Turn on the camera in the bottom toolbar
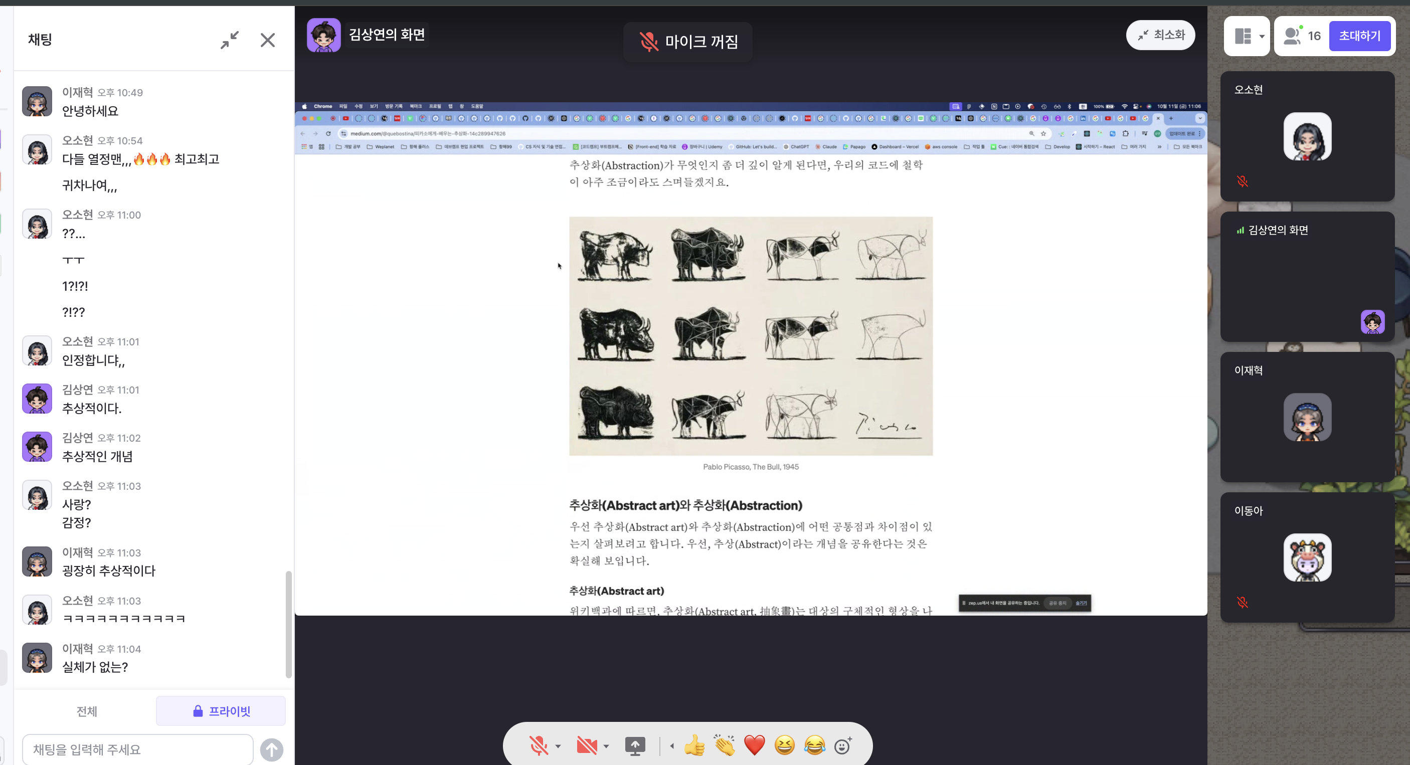The height and width of the screenshot is (765, 1410). (587, 746)
